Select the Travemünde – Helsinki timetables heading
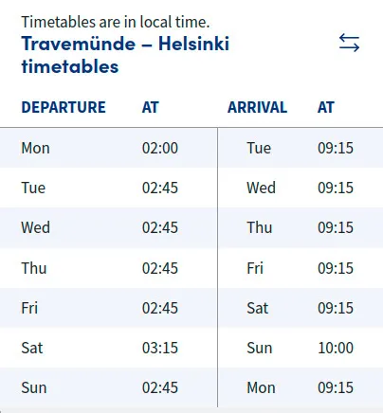 [125, 55]
